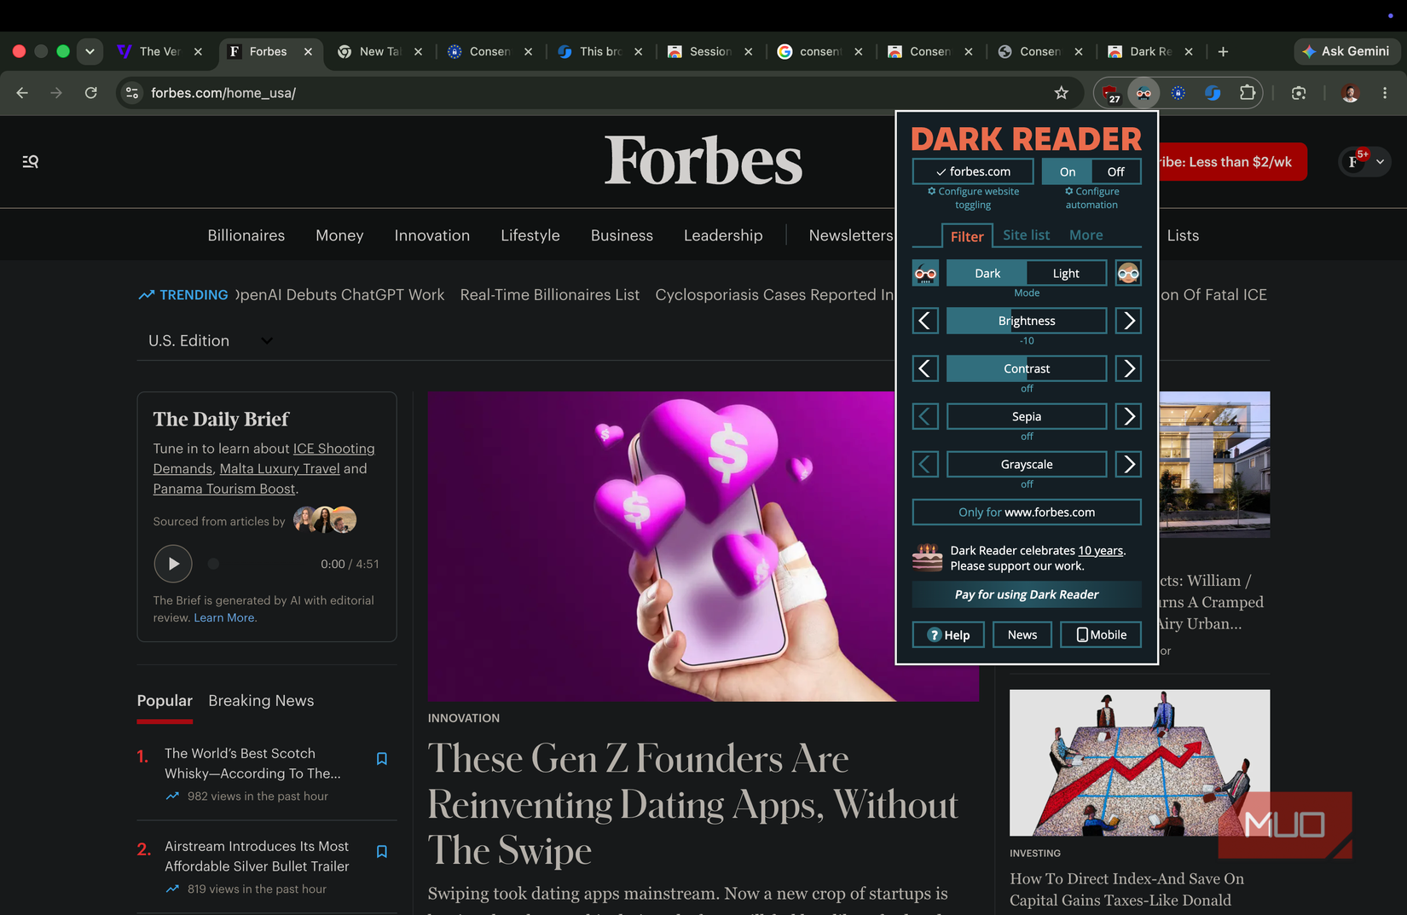Click the Learn More link in Daily Brief
This screenshot has width=1407, height=915.
click(224, 617)
